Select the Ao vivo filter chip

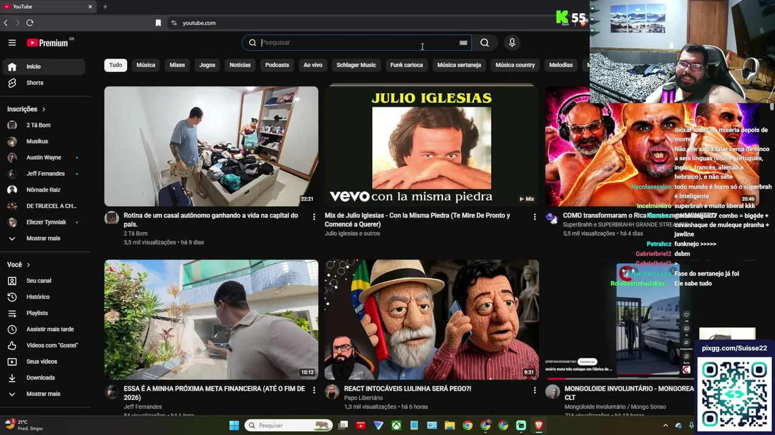click(313, 65)
